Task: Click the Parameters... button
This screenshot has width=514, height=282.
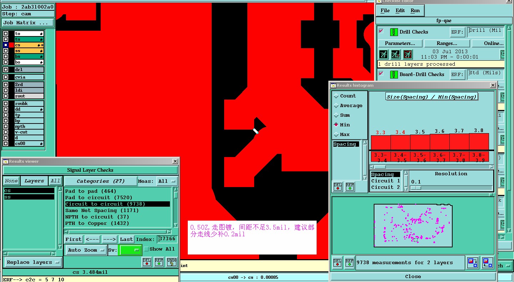Action: [400, 43]
